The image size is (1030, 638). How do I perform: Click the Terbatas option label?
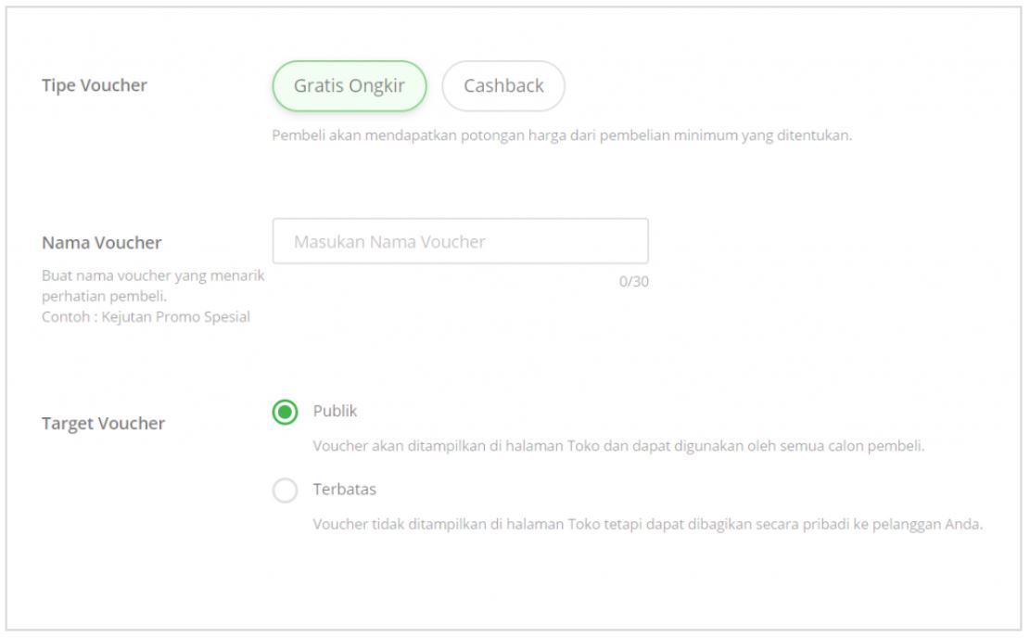click(x=344, y=490)
